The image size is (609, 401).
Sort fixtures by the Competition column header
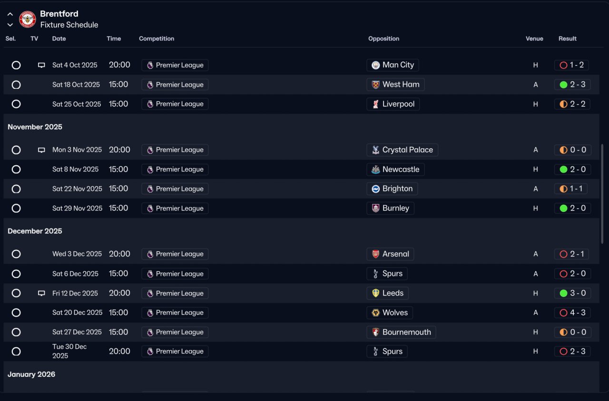point(157,38)
